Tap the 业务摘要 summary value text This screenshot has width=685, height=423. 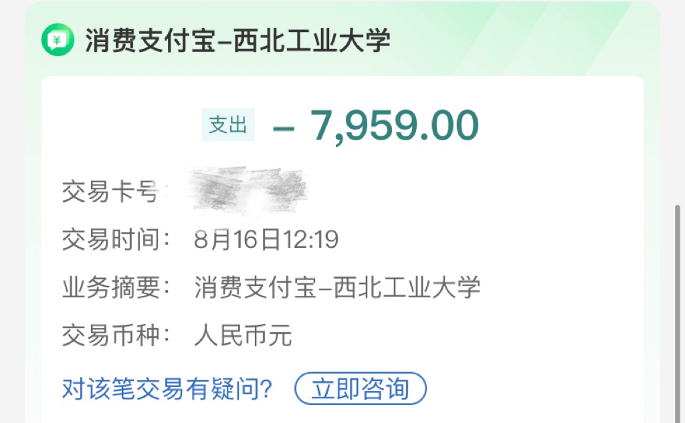click(337, 287)
